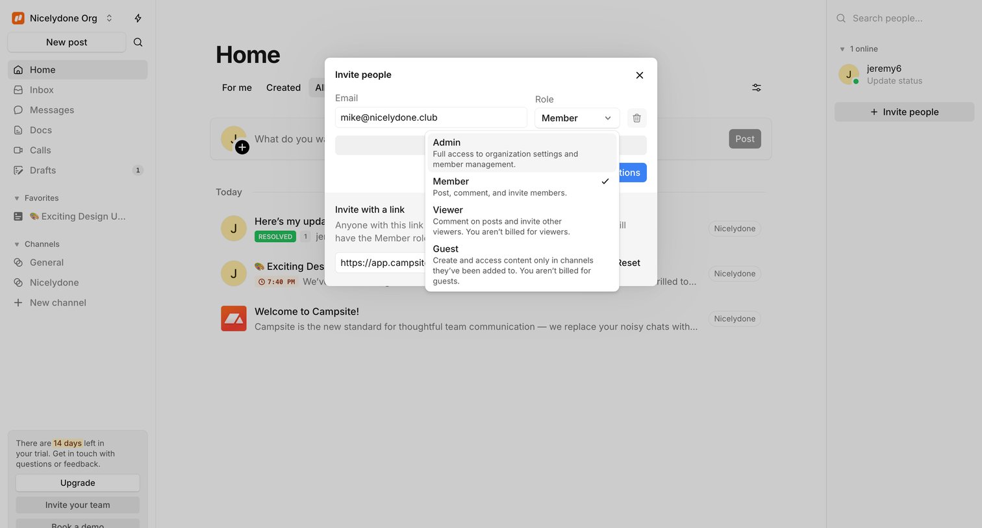This screenshot has height=528, width=982.
Task: Click the Campsite logo on welcome post
Action: (234, 318)
